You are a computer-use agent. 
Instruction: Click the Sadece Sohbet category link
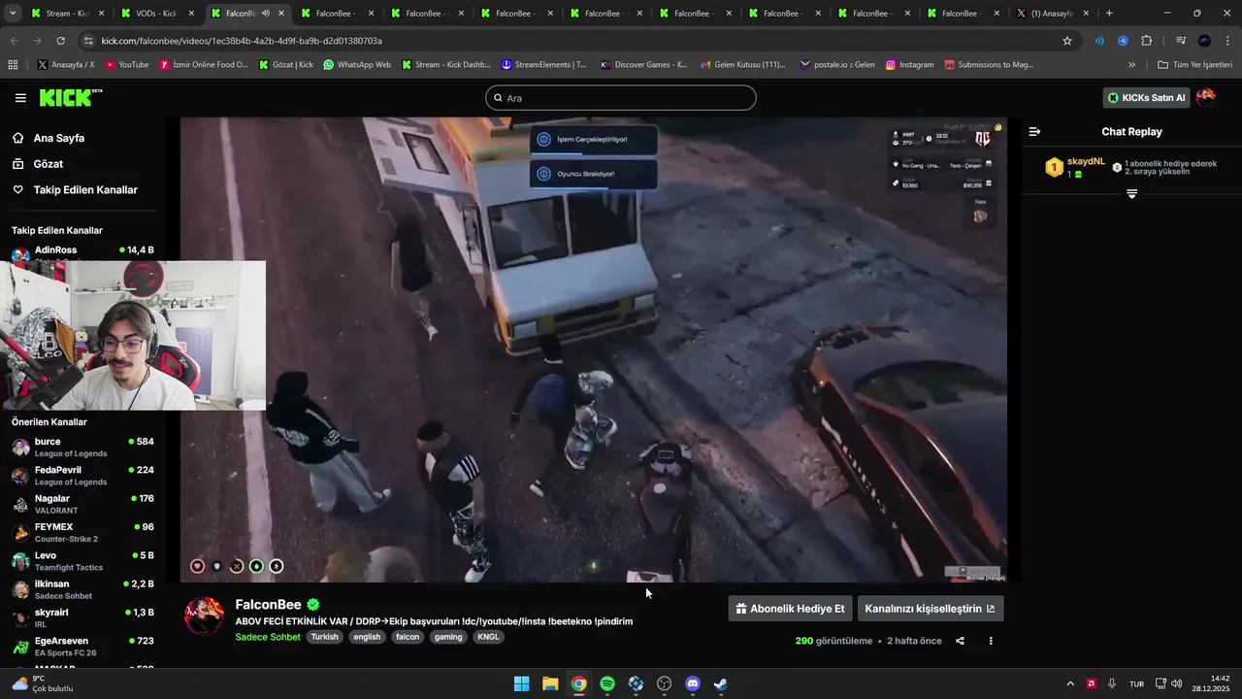(268, 637)
